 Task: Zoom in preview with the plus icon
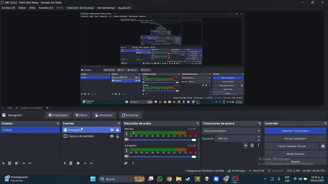(17, 108)
